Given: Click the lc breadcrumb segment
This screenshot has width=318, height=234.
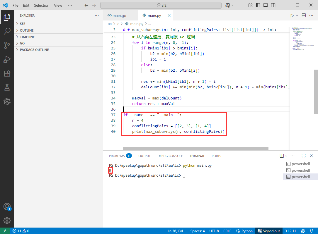Looking at the screenshot, I should click(118, 24).
